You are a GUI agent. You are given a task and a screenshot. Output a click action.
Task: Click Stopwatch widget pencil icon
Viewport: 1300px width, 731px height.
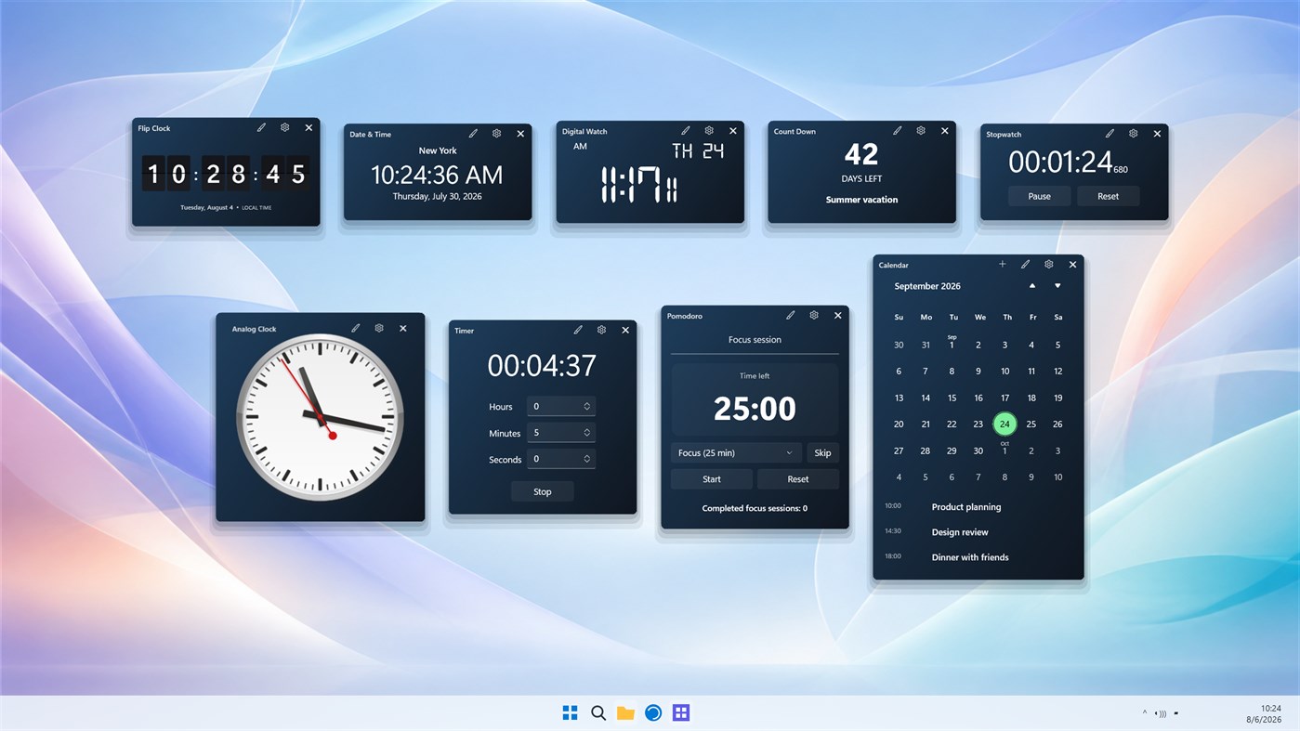1110,134
